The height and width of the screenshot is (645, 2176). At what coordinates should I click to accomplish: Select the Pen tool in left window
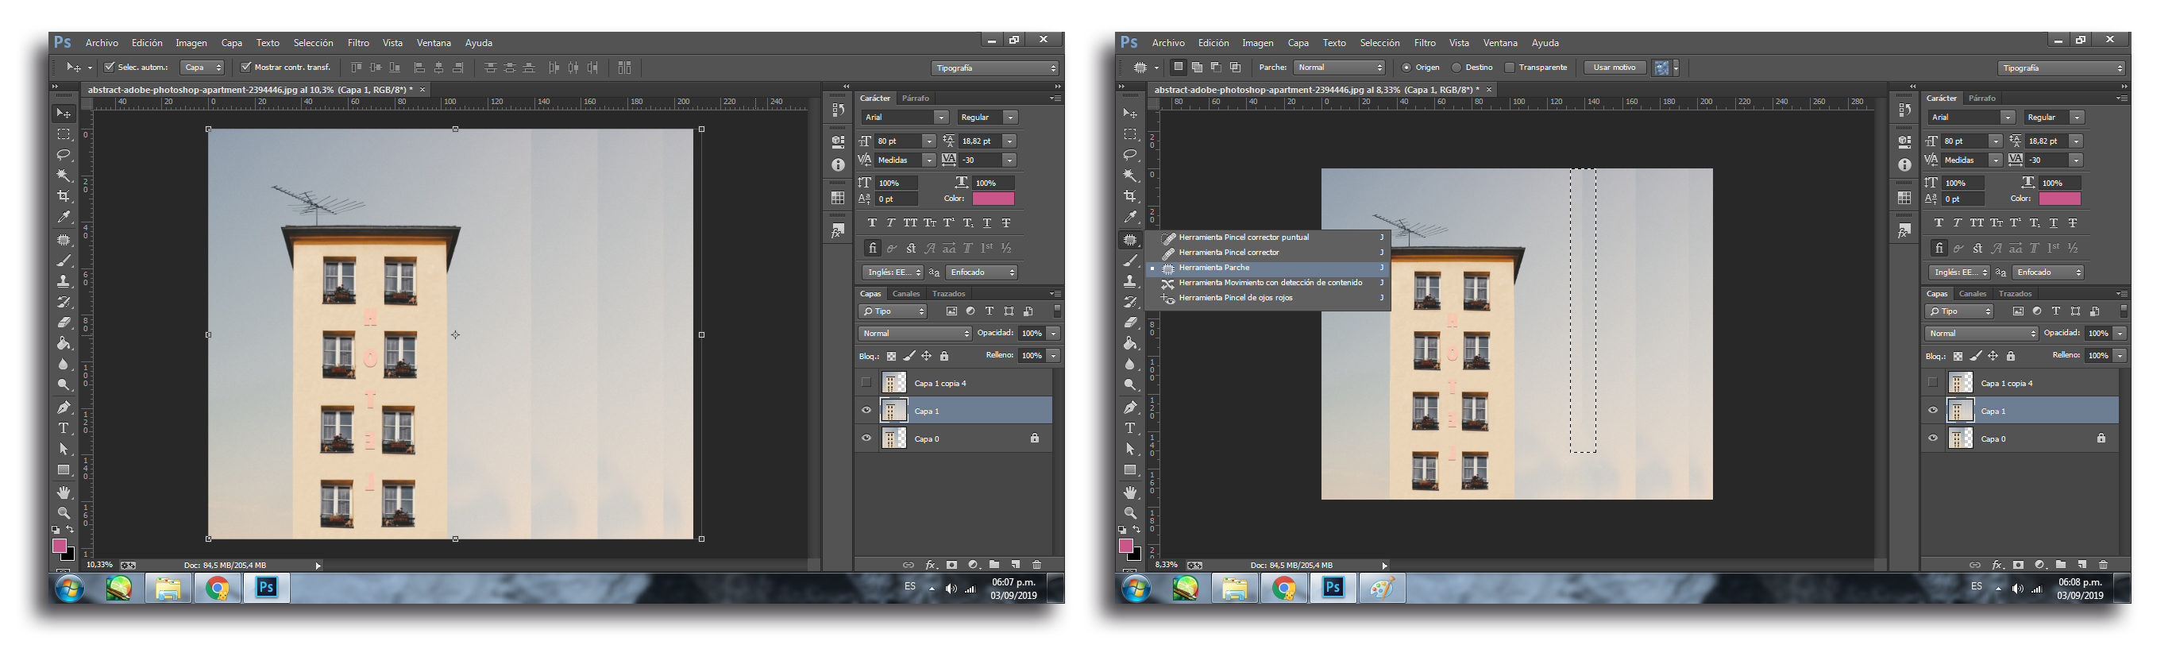tap(64, 407)
